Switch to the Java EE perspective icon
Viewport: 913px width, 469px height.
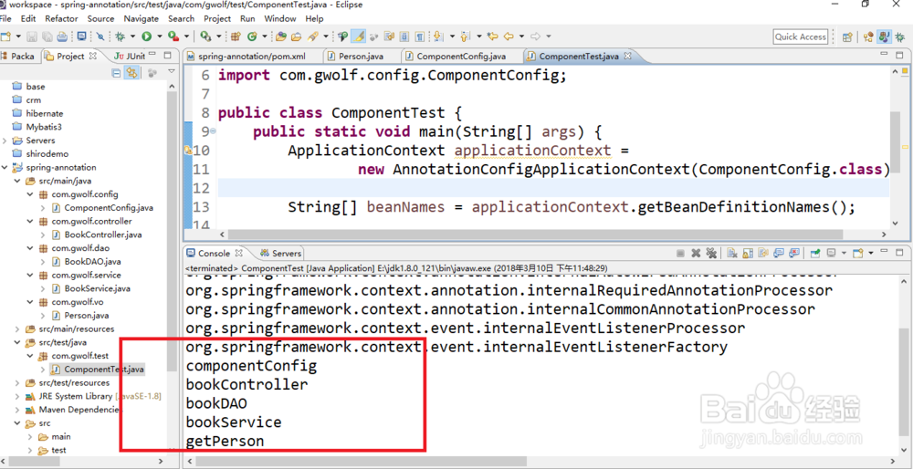click(868, 36)
